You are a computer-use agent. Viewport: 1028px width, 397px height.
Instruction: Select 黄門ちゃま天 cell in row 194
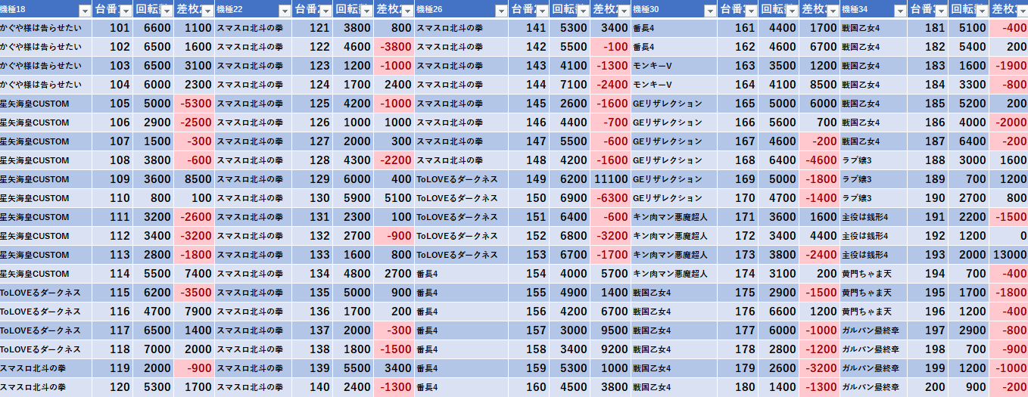[874, 274]
